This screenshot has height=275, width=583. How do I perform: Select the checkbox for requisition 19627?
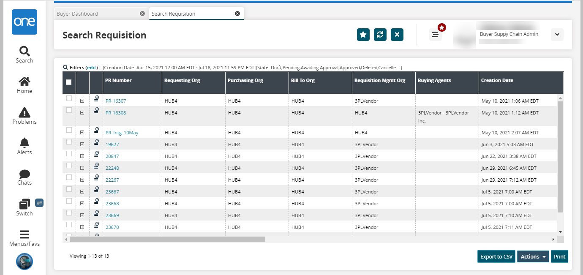point(69,142)
